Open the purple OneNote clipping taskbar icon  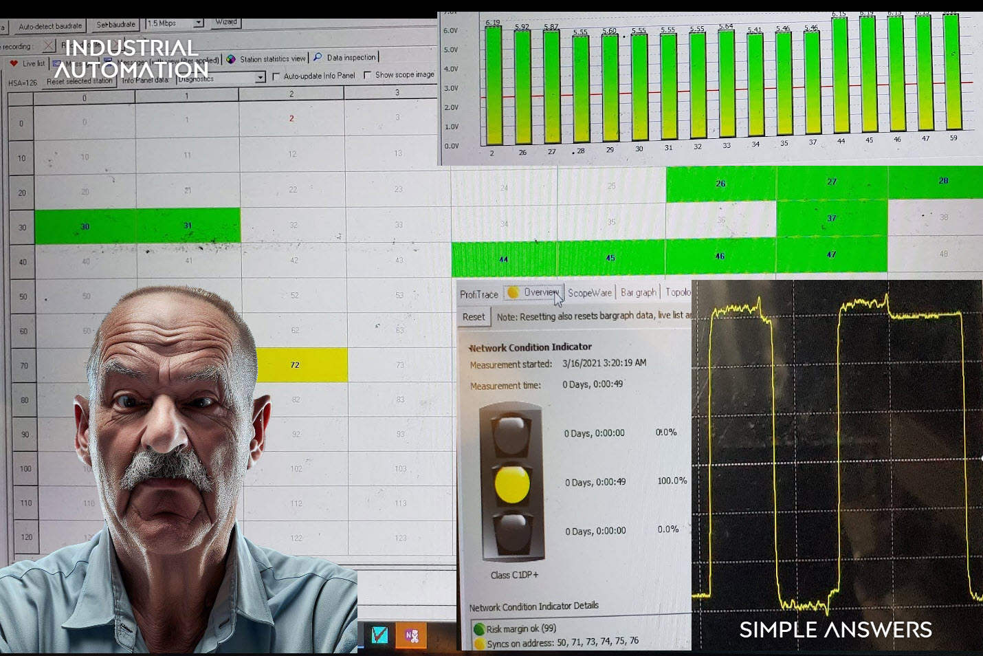pos(412,635)
